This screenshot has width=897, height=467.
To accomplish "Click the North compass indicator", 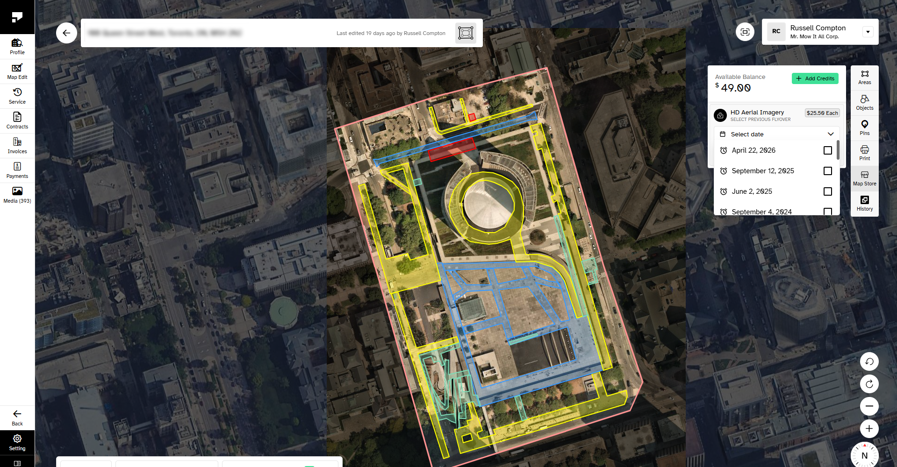I will (x=865, y=455).
